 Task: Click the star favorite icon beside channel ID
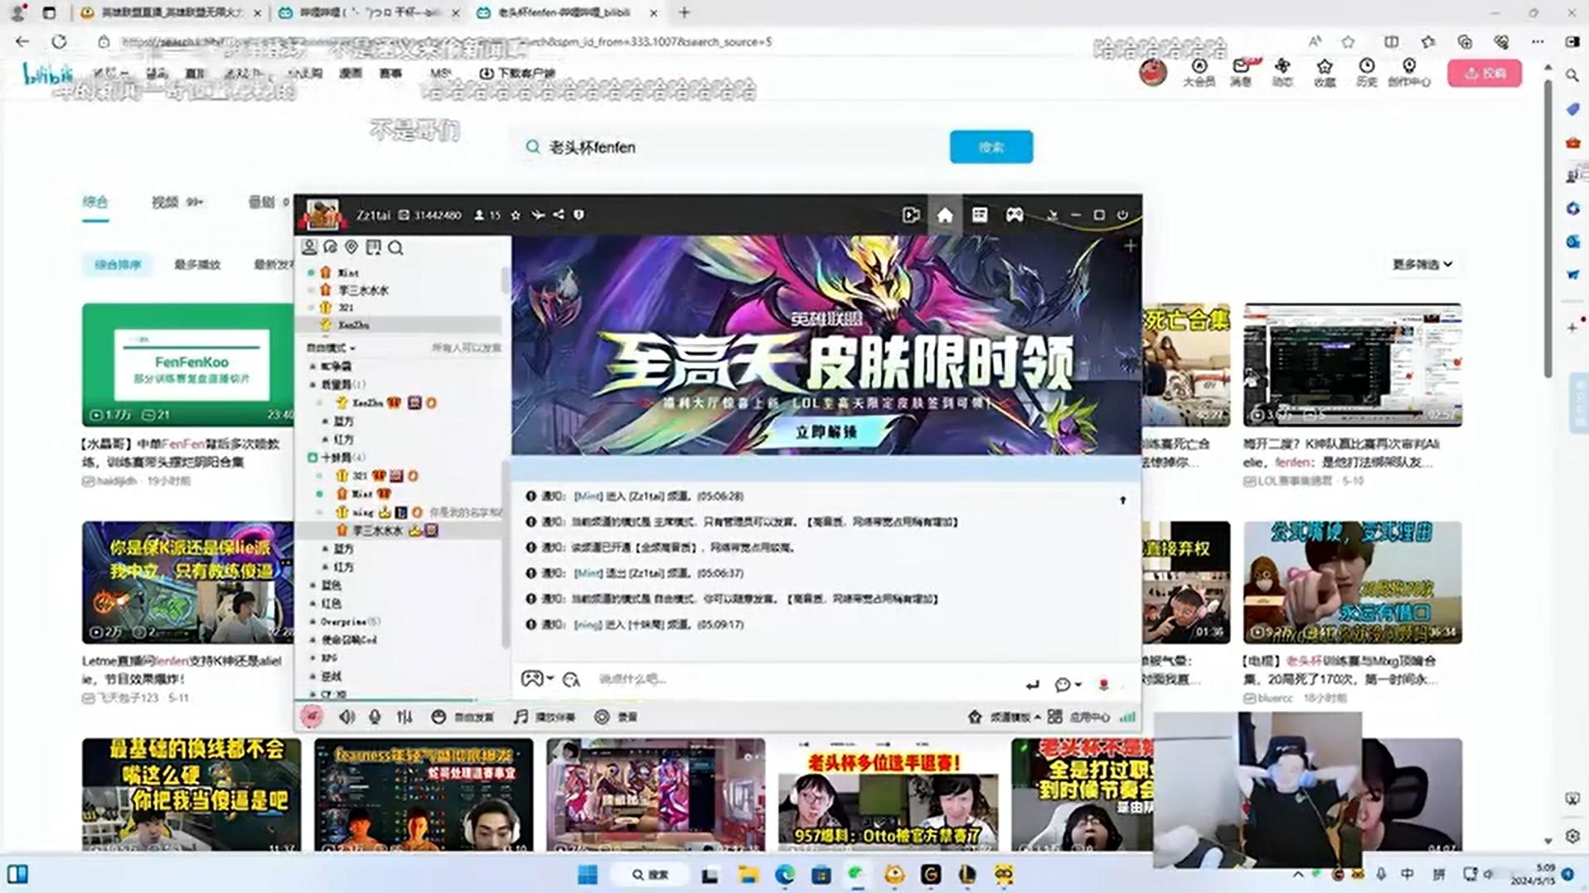[516, 215]
